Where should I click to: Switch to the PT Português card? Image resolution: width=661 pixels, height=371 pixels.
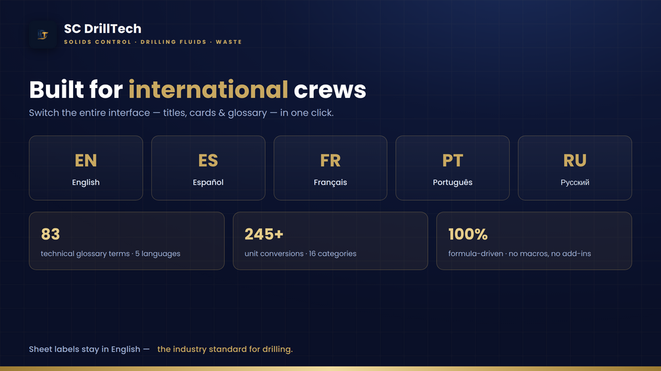coord(453,168)
